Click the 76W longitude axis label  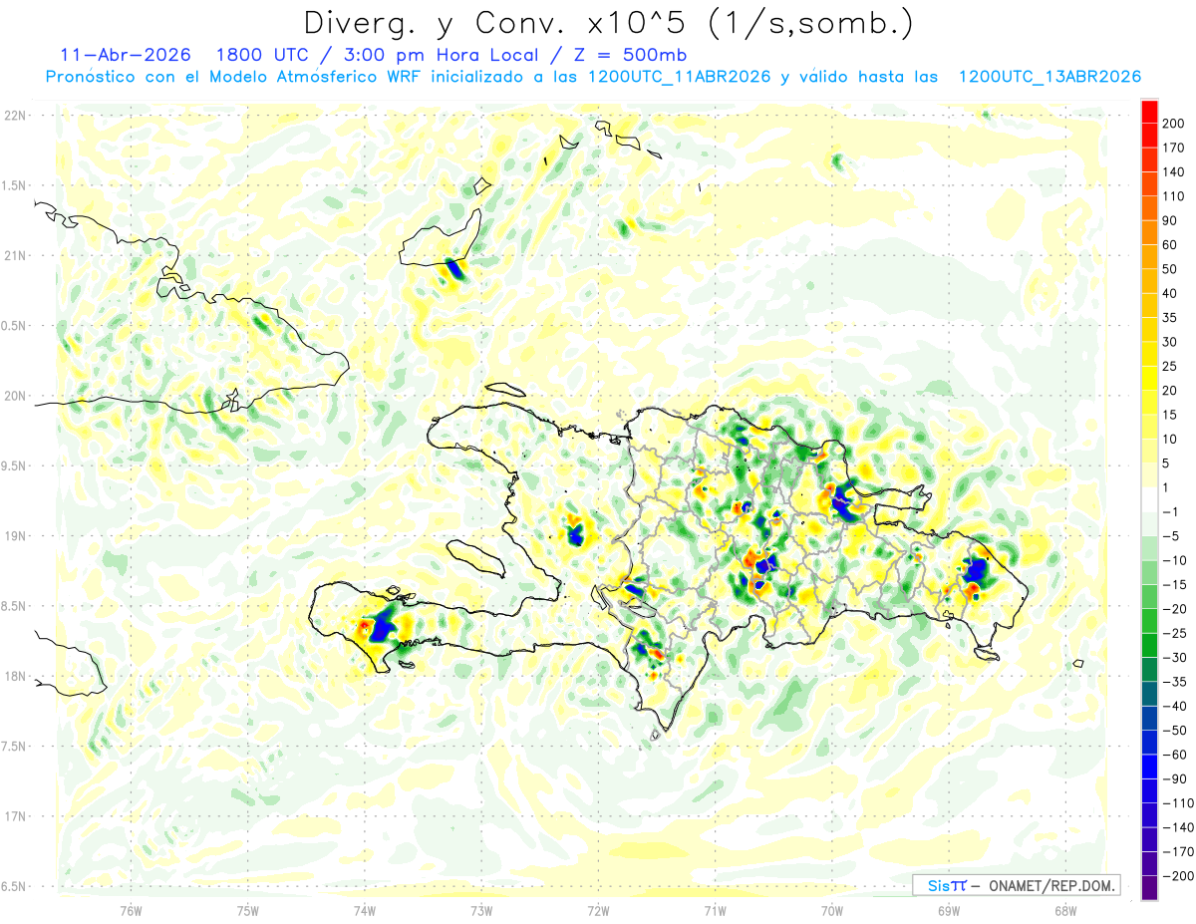point(131,910)
